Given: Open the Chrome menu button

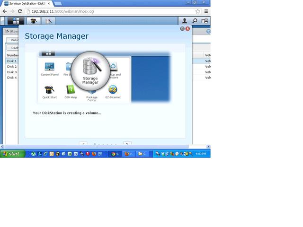Looking at the screenshot, I should [206, 11].
